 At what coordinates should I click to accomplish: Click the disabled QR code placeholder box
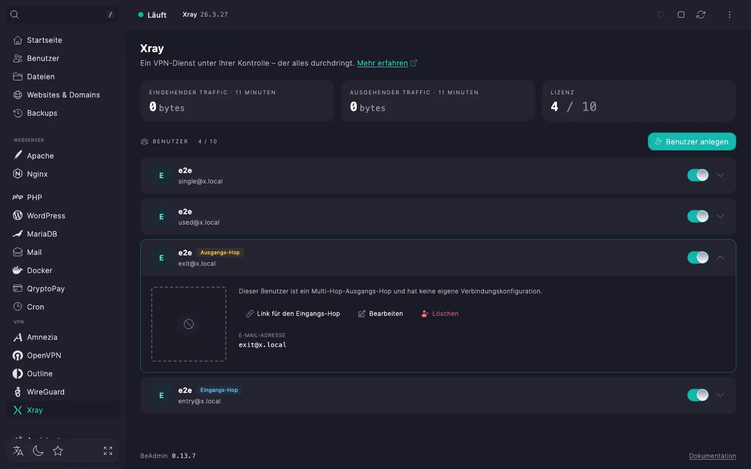(x=189, y=324)
